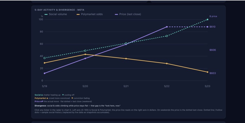Select the hollow Social volume dot at 5/19
Screen dimensions: 245x123
tap(44, 58)
